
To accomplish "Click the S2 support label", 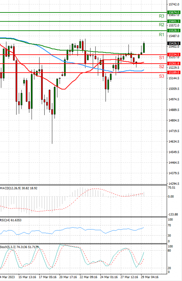I will tap(162, 67).
